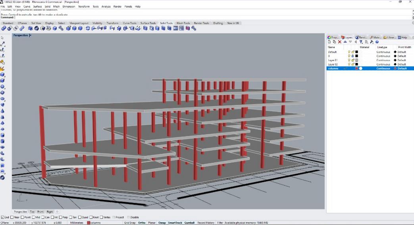Select the pointer tool in left sidebar
This screenshot has height=225, width=414.
point(2,38)
